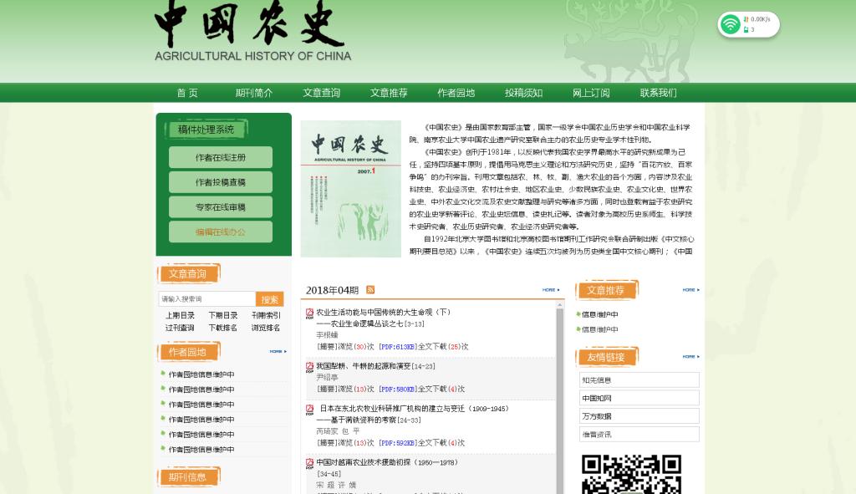Click the 作者投稿查稿 button
Screen dimensions: 856x494
point(221,182)
